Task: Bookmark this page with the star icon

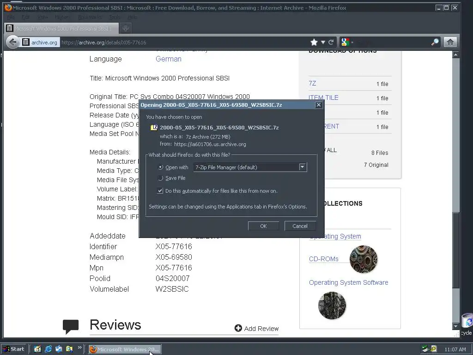Action: (314, 42)
